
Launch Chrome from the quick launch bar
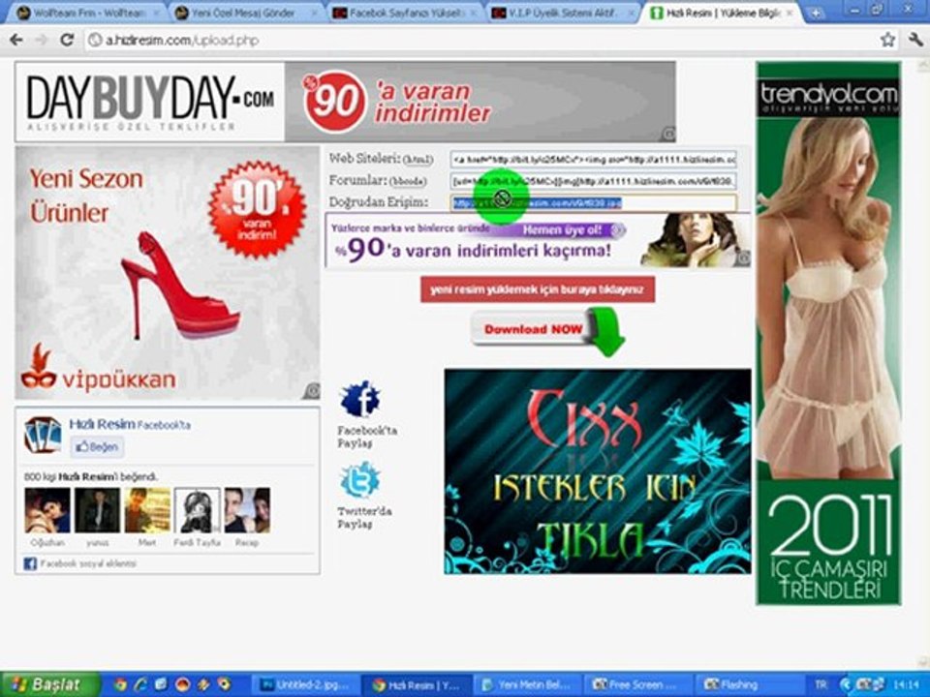point(120,685)
